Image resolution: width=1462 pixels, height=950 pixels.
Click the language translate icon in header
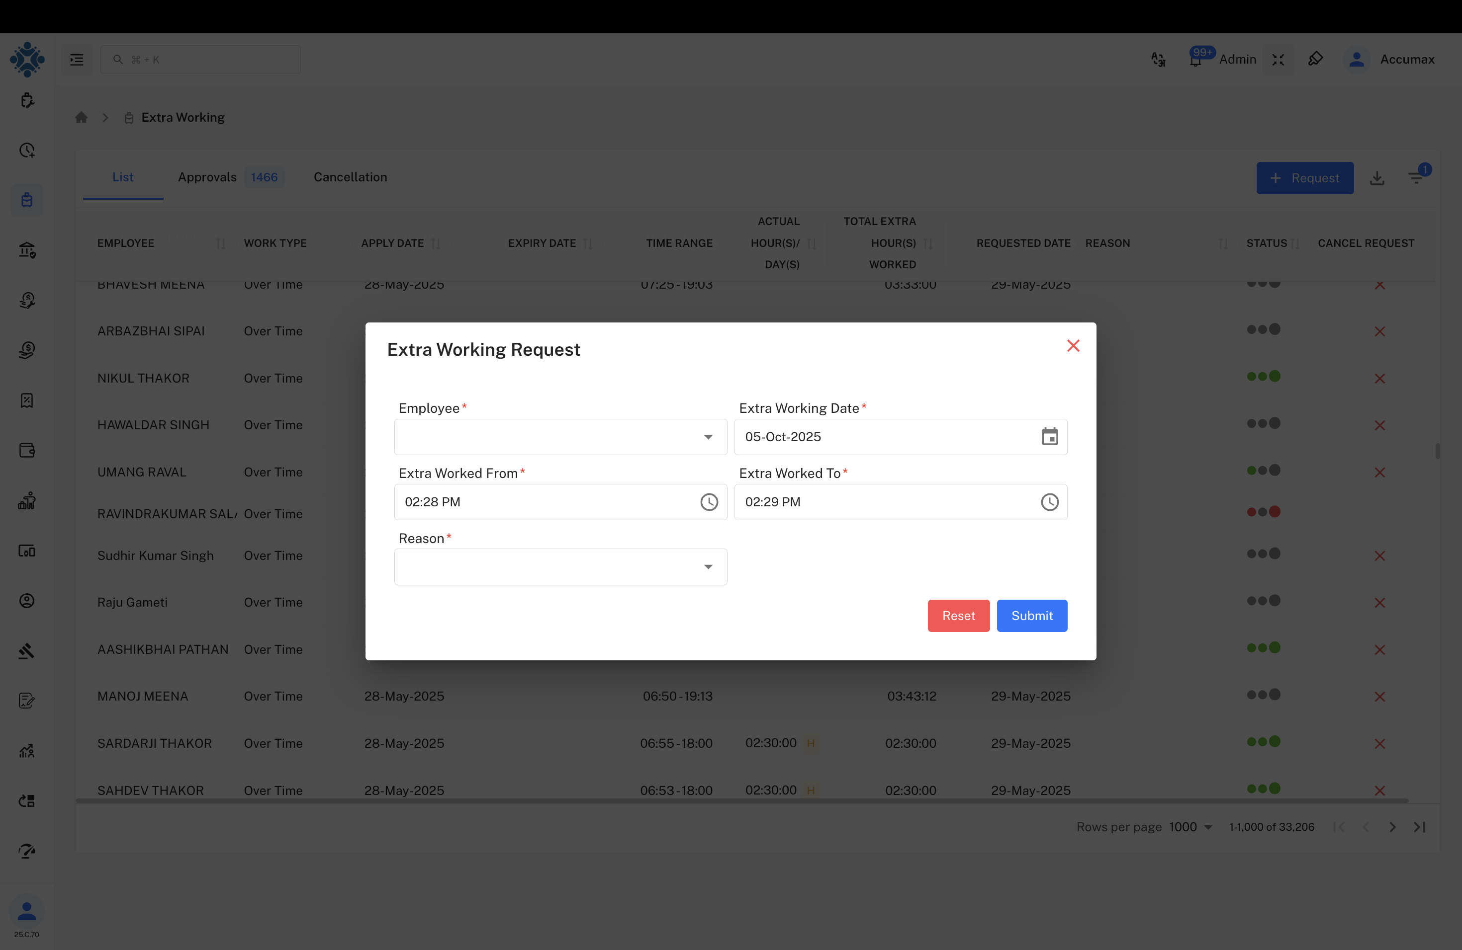point(1158,60)
